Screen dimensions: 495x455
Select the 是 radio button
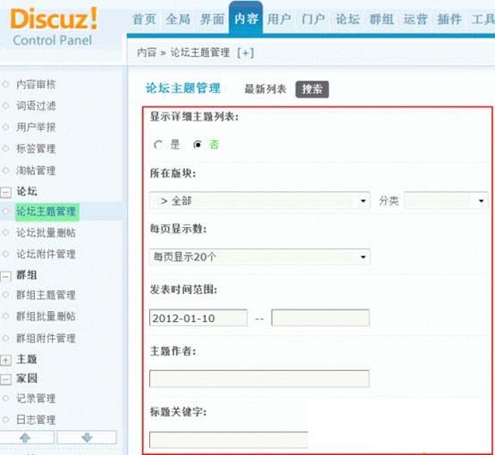tap(158, 145)
